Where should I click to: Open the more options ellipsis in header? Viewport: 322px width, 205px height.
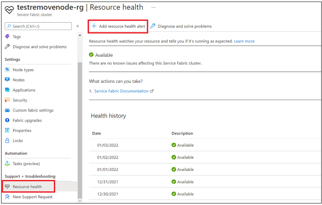[x=153, y=8]
